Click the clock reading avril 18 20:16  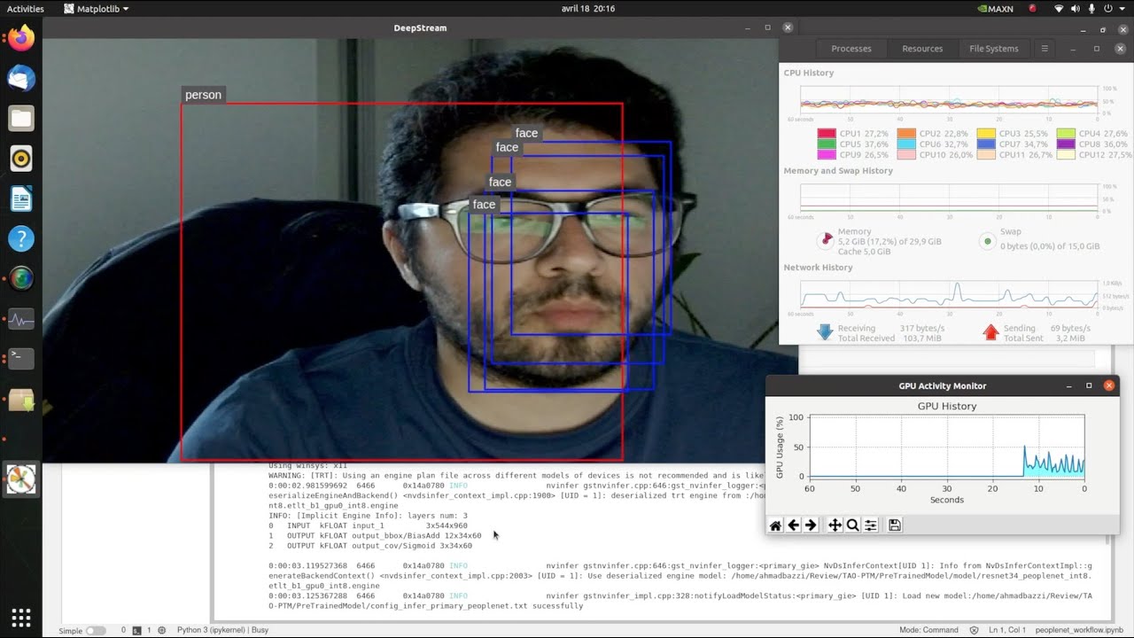(588, 9)
